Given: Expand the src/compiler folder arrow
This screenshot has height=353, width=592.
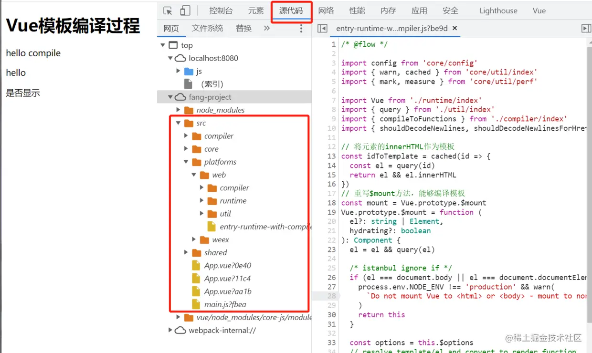Looking at the screenshot, I should (x=186, y=136).
